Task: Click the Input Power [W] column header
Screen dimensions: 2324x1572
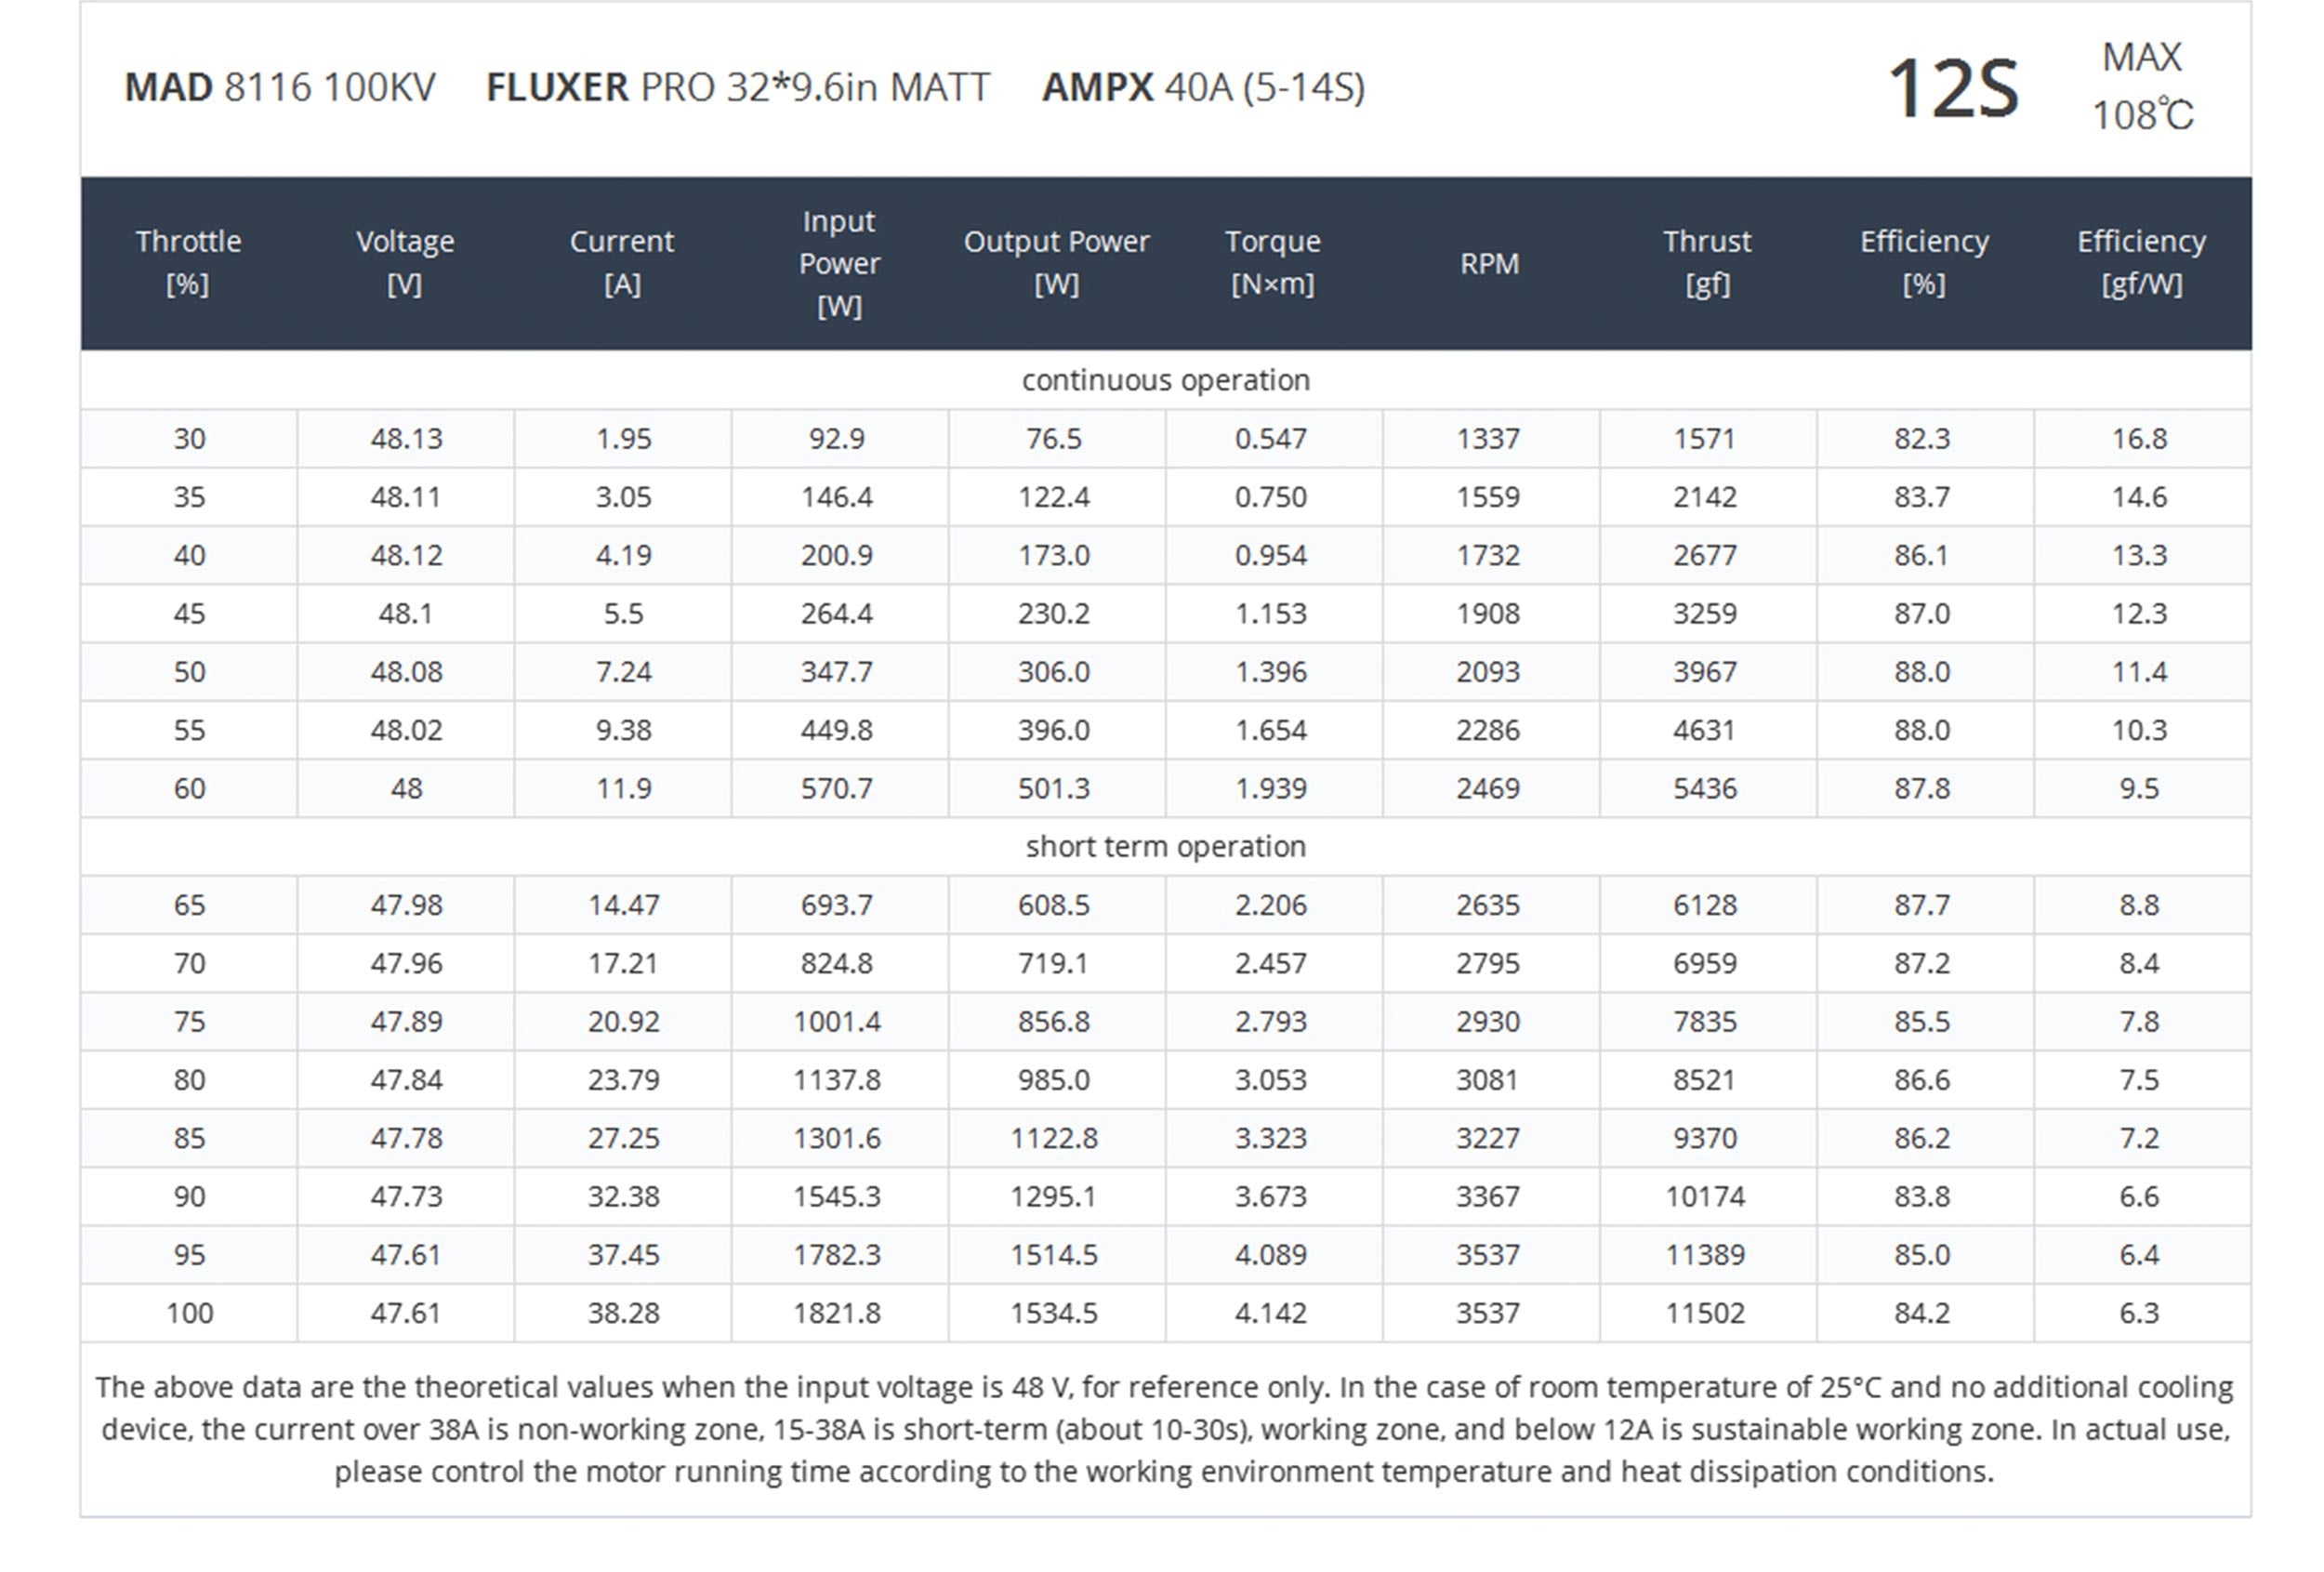Action: pyautogui.click(x=839, y=263)
